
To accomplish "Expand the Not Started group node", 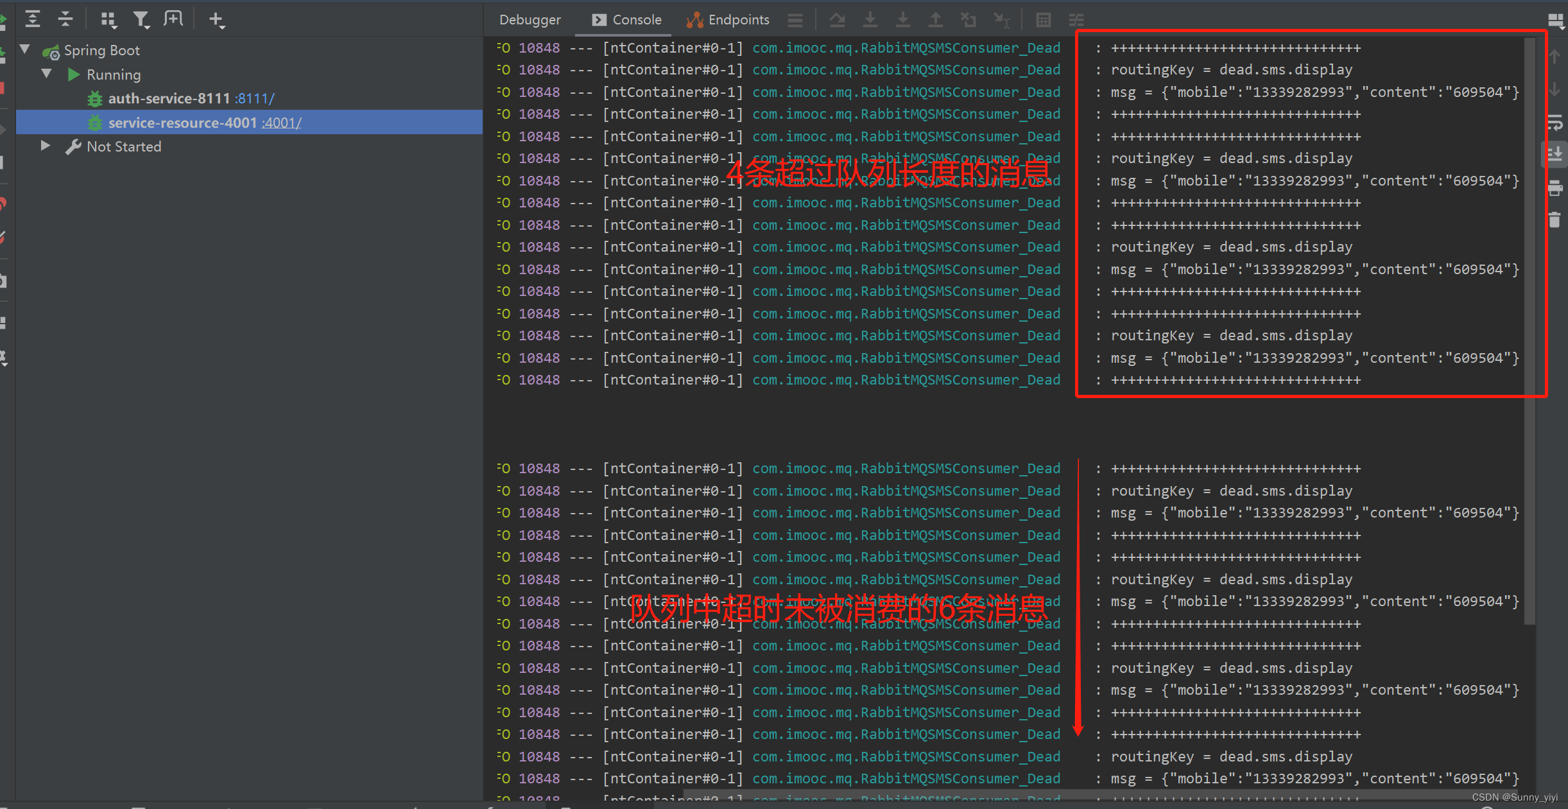I will (x=46, y=146).
